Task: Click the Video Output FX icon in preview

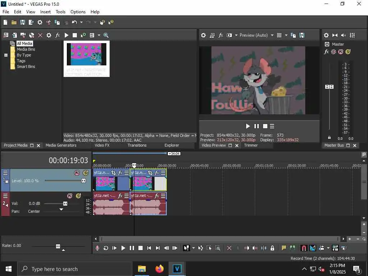Action: tap(221, 35)
